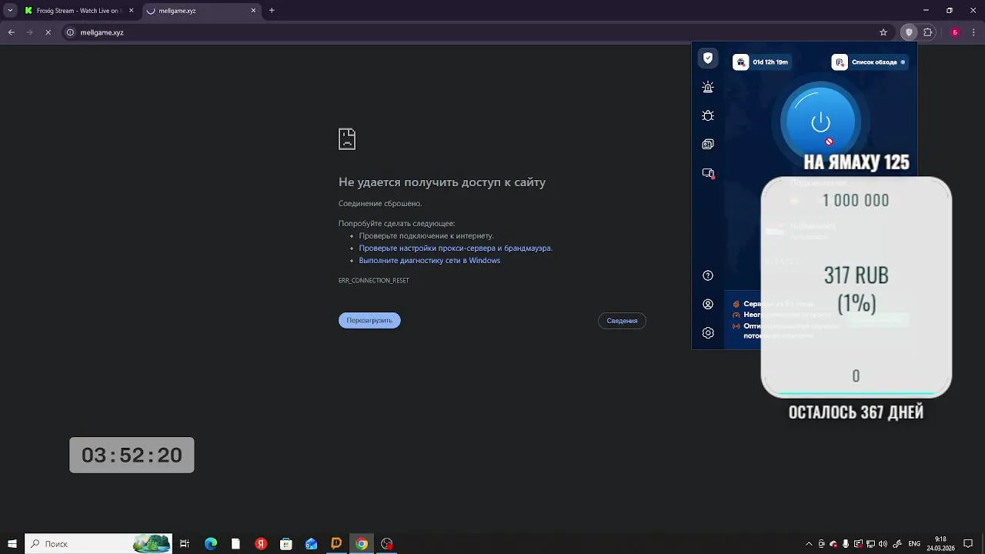Viewport: 985px width, 554px height.
Task: Click the Перезагрузить reload button
Action: pos(369,320)
